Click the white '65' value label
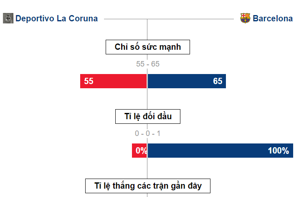 218,81
